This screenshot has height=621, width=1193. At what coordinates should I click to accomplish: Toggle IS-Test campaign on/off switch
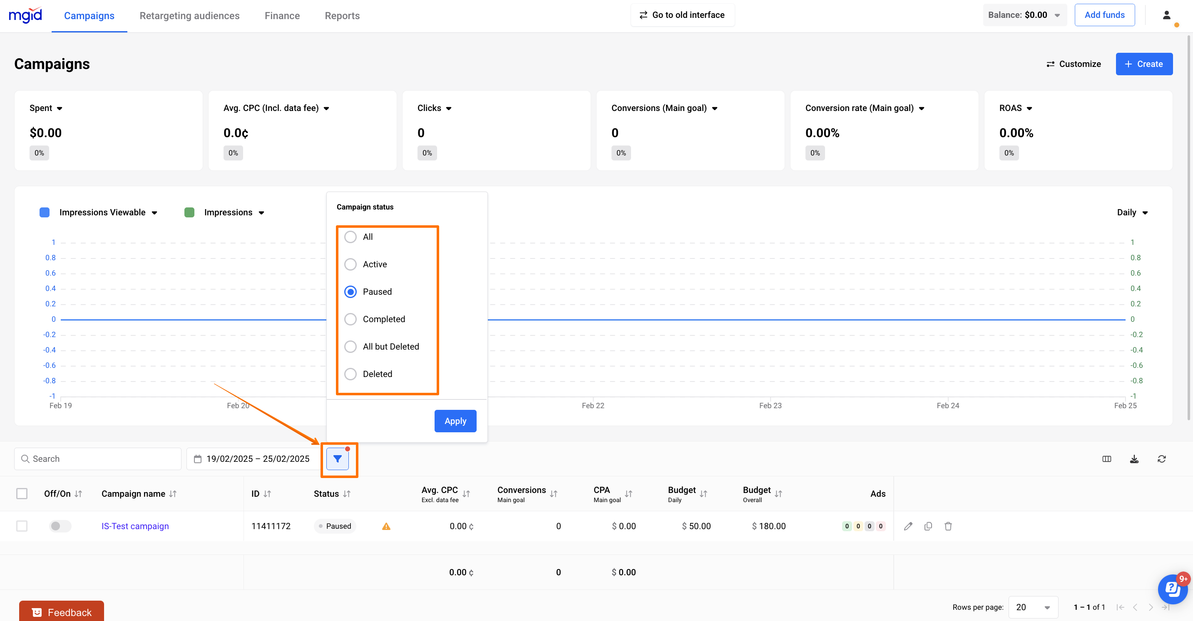(x=60, y=526)
